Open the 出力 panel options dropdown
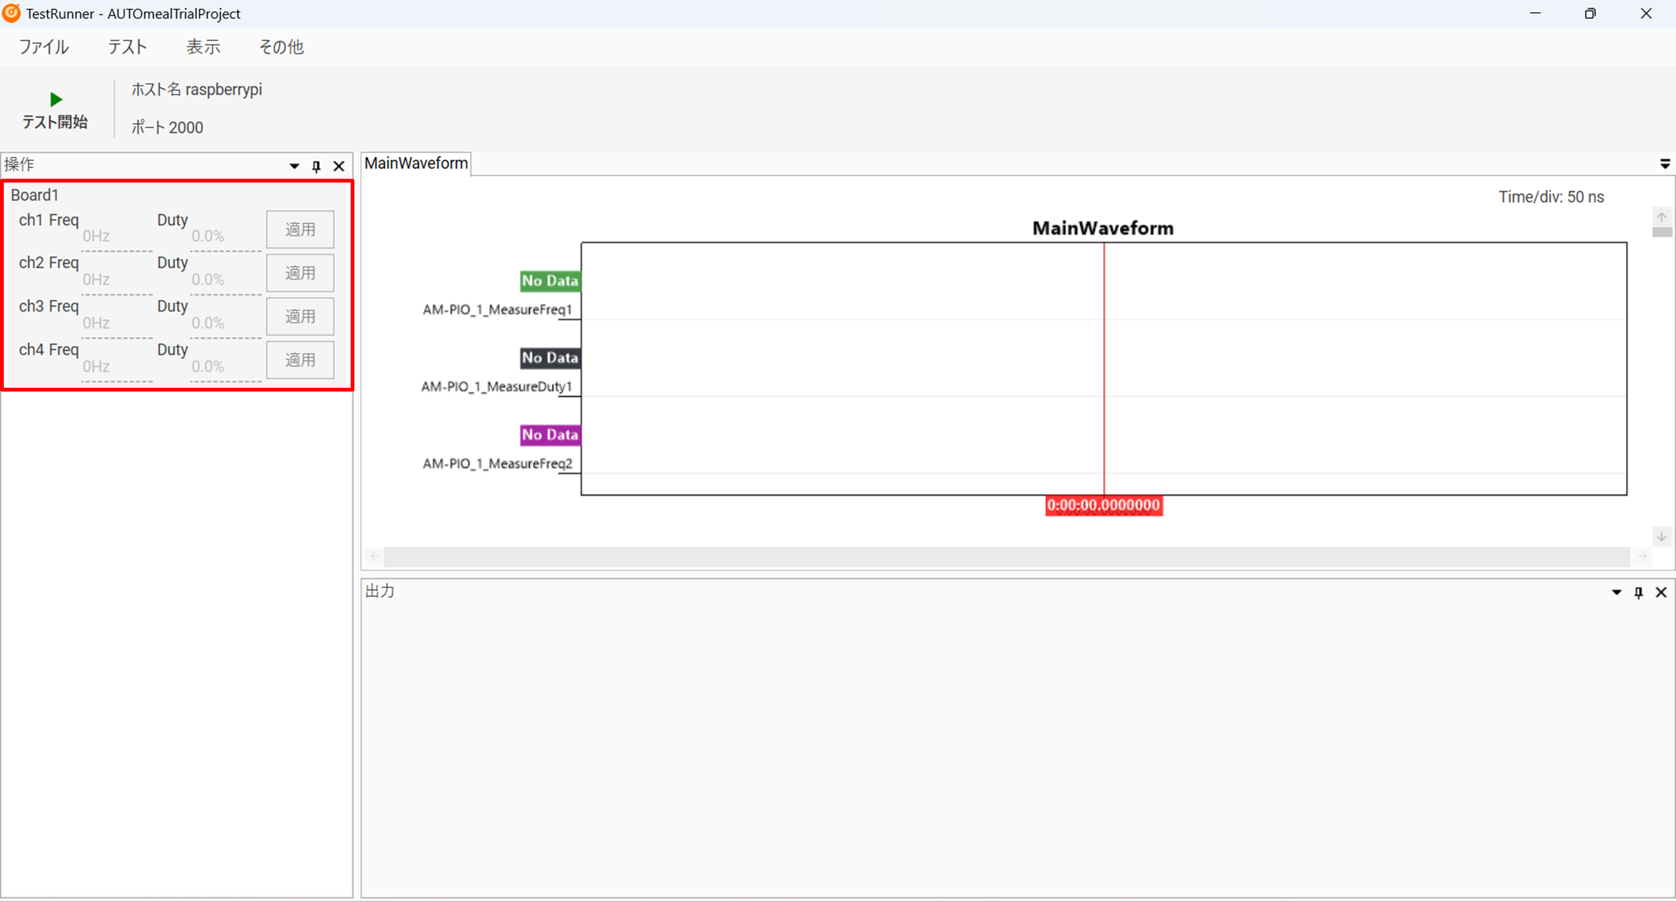 pos(1616,592)
